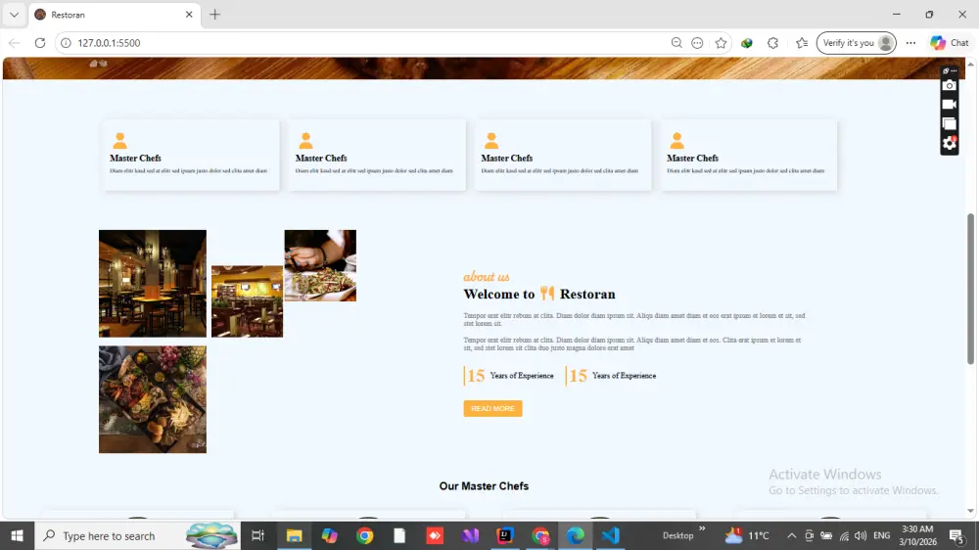The image size is (979, 550).
Task: Click the Verify it's you profile button
Action: [x=856, y=43]
